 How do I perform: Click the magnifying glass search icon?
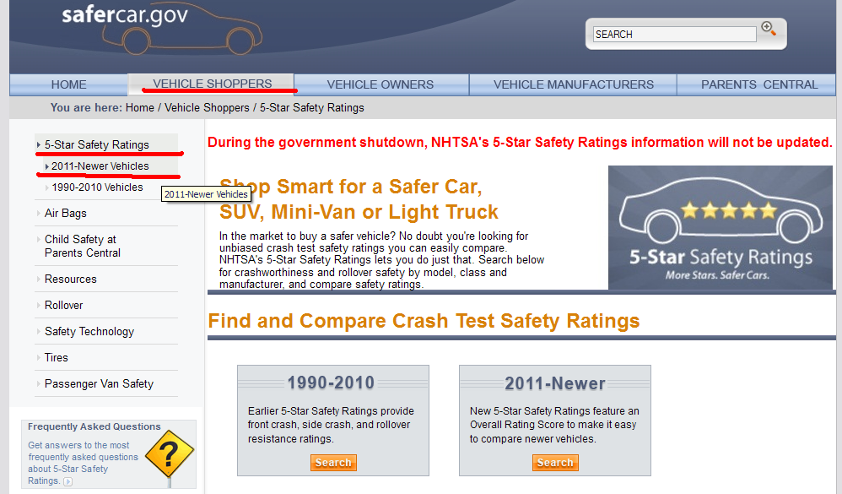(768, 29)
